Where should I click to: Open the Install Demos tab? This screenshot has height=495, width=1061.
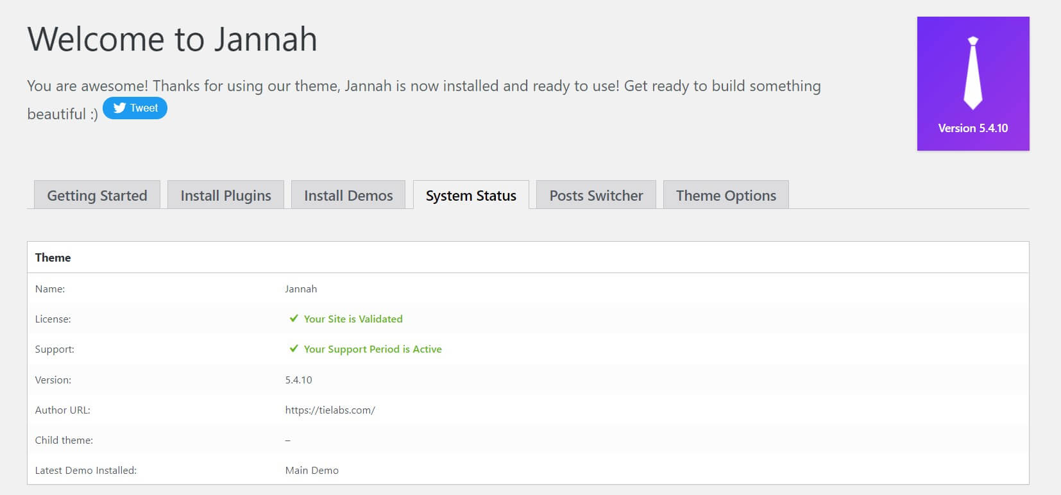pyautogui.click(x=348, y=195)
